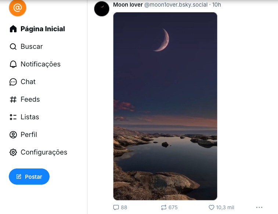Viewport: 278px width, 214px height.
Task: Click the Perfil person icon
Action: pos(13,135)
